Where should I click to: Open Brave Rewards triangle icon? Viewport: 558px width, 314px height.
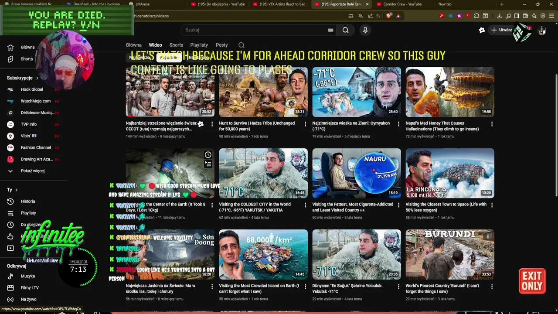[398, 16]
